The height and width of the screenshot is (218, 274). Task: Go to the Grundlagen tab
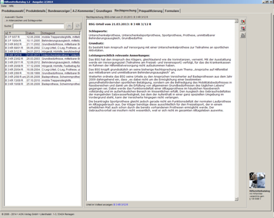click(x=104, y=11)
